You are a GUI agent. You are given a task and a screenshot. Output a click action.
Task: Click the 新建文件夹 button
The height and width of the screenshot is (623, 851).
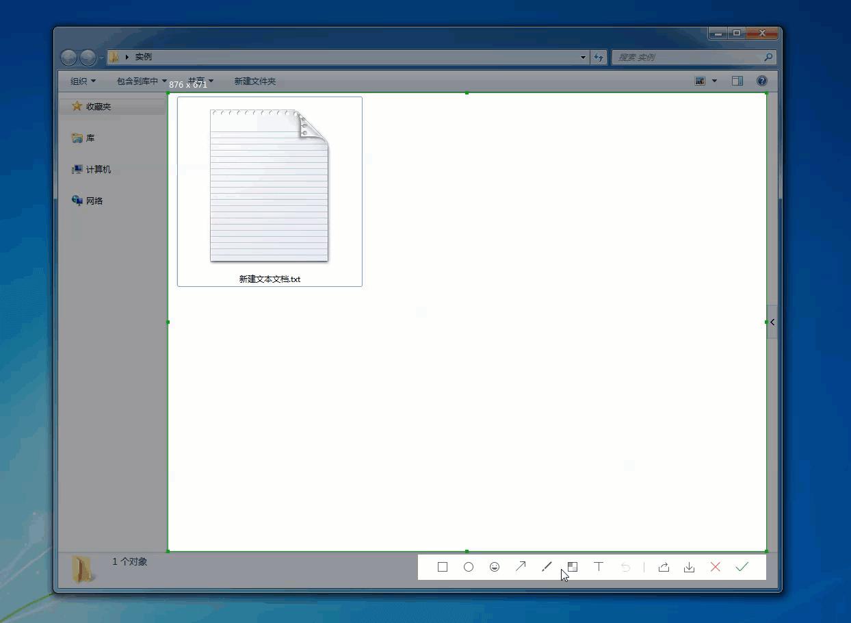tap(255, 81)
